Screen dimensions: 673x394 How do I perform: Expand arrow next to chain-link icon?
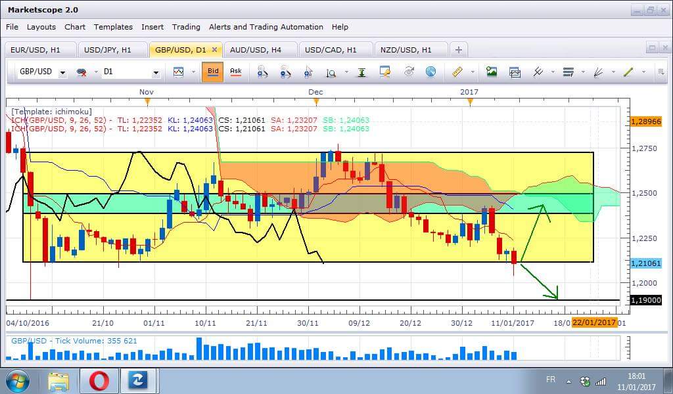coord(95,72)
